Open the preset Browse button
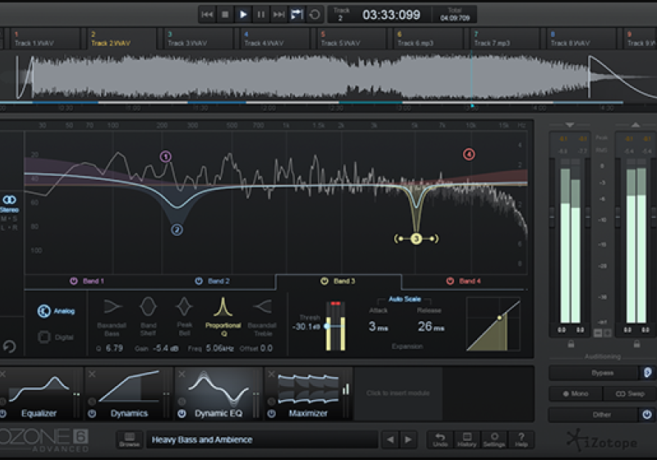The width and height of the screenshot is (657, 460). [130, 440]
